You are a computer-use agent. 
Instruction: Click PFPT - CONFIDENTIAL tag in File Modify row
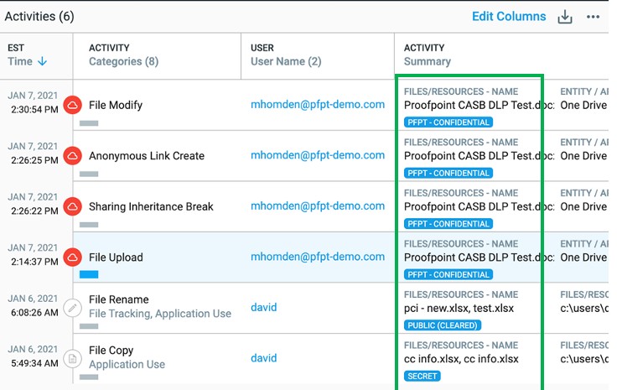448,122
